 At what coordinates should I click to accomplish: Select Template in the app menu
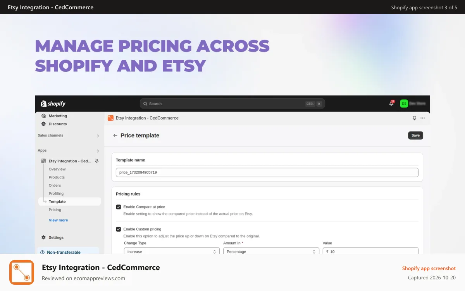pyautogui.click(x=69, y=202)
